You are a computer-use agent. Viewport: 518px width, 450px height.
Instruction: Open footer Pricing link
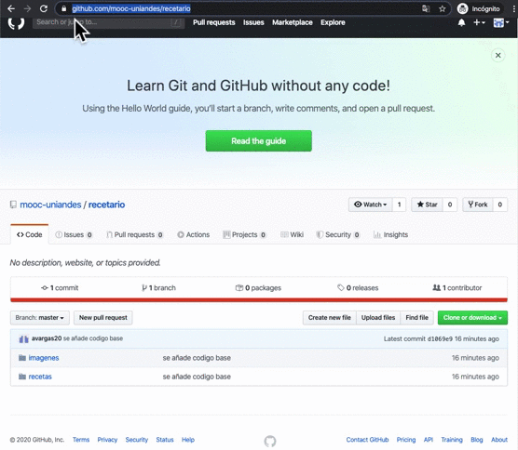click(406, 440)
